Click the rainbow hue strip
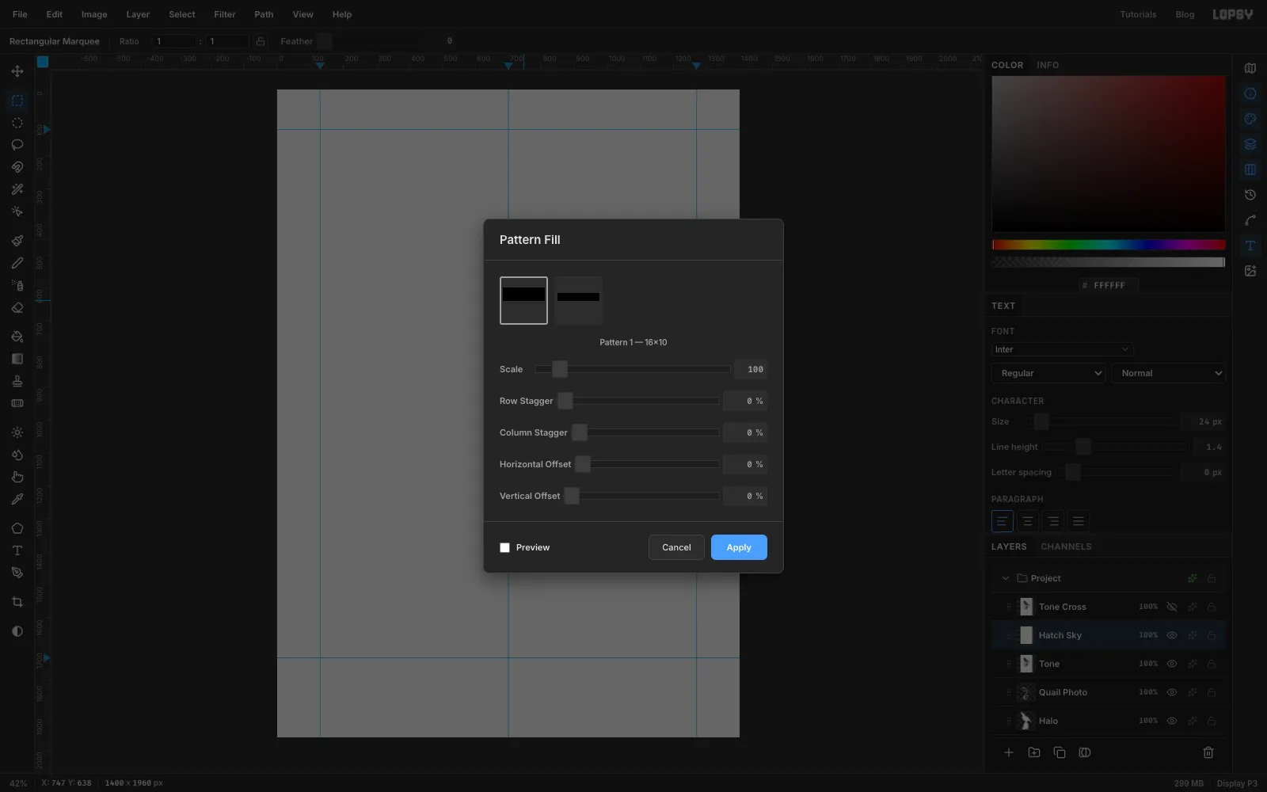Image resolution: width=1267 pixels, height=792 pixels. (1109, 245)
